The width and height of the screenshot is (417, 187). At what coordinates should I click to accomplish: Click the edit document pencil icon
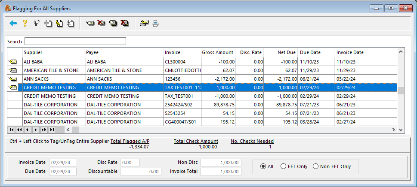(59, 24)
